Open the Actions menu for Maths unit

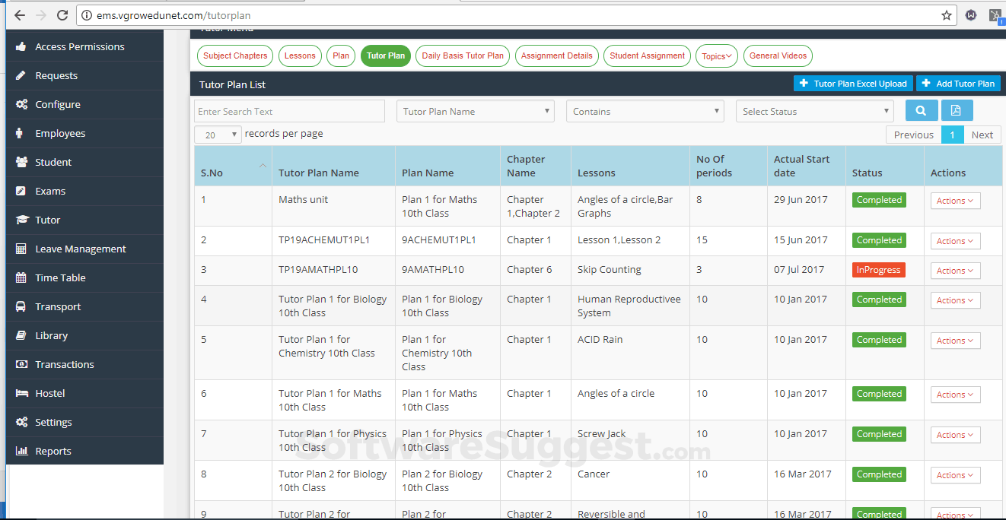[x=955, y=200]
